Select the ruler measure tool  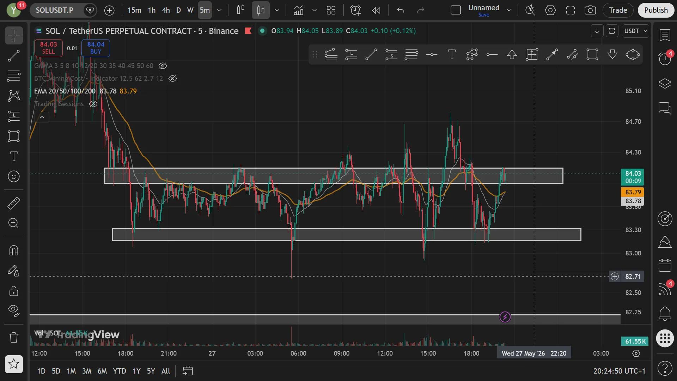[14, 203]
